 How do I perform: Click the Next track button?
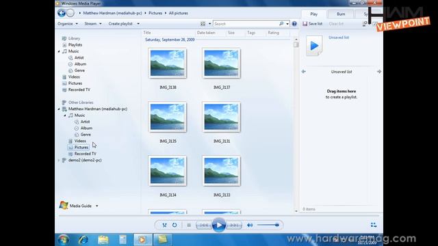[234, 225]
